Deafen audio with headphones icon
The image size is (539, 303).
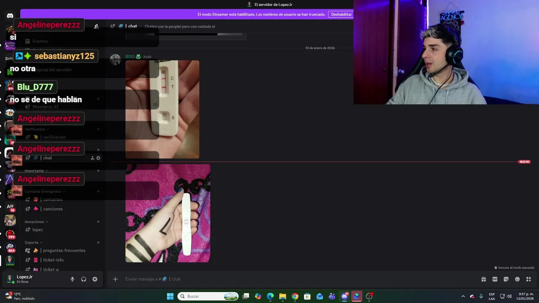pos(84,279)
